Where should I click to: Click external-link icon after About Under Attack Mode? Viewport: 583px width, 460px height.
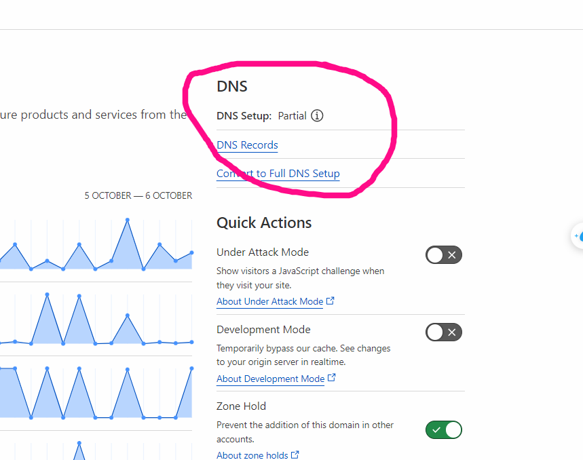[331, 301]
